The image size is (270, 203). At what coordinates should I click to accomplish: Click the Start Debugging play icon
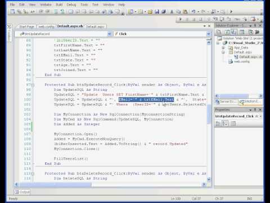(x=231, y=12)
